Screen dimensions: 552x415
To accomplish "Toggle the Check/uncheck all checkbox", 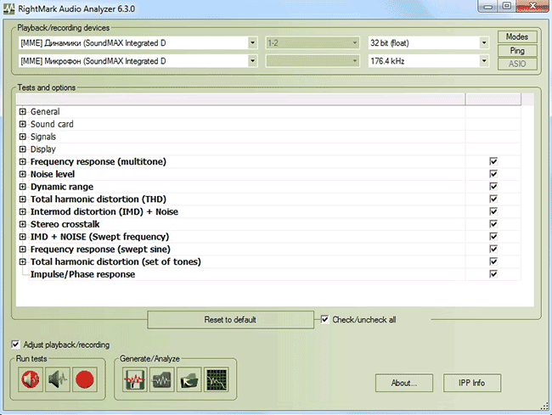I will pos(325,320).
